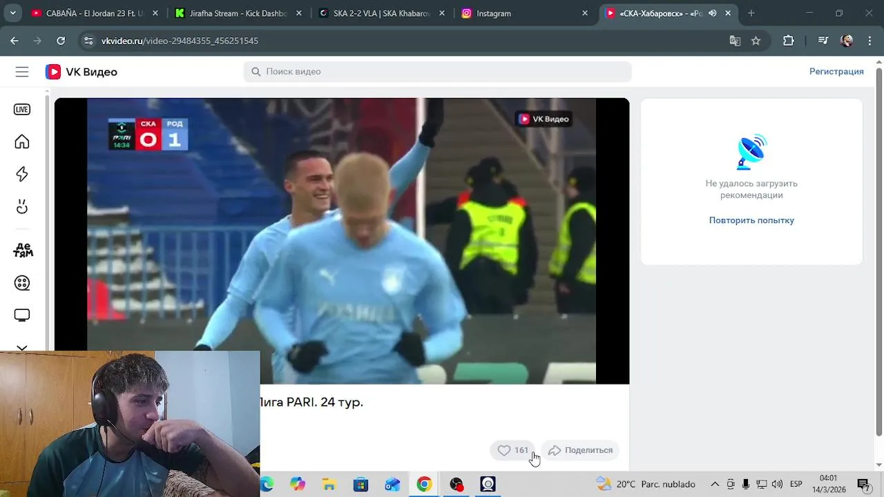The height and width of the screenshot is (497, 884).
Task: Go to the VK Video home icon
Action: click(x=22, y=142)
